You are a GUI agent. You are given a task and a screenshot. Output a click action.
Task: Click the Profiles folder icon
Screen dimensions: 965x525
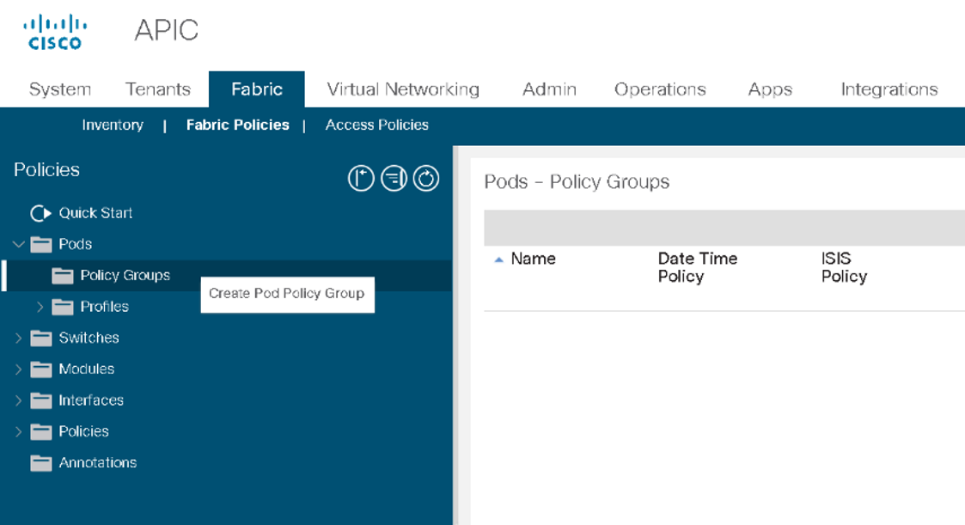[62, 307]
